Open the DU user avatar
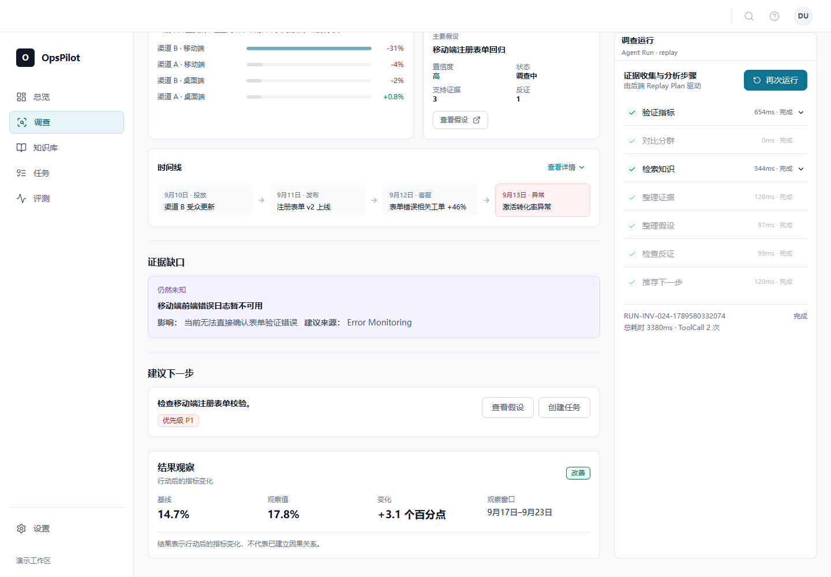 click(803, 16)
